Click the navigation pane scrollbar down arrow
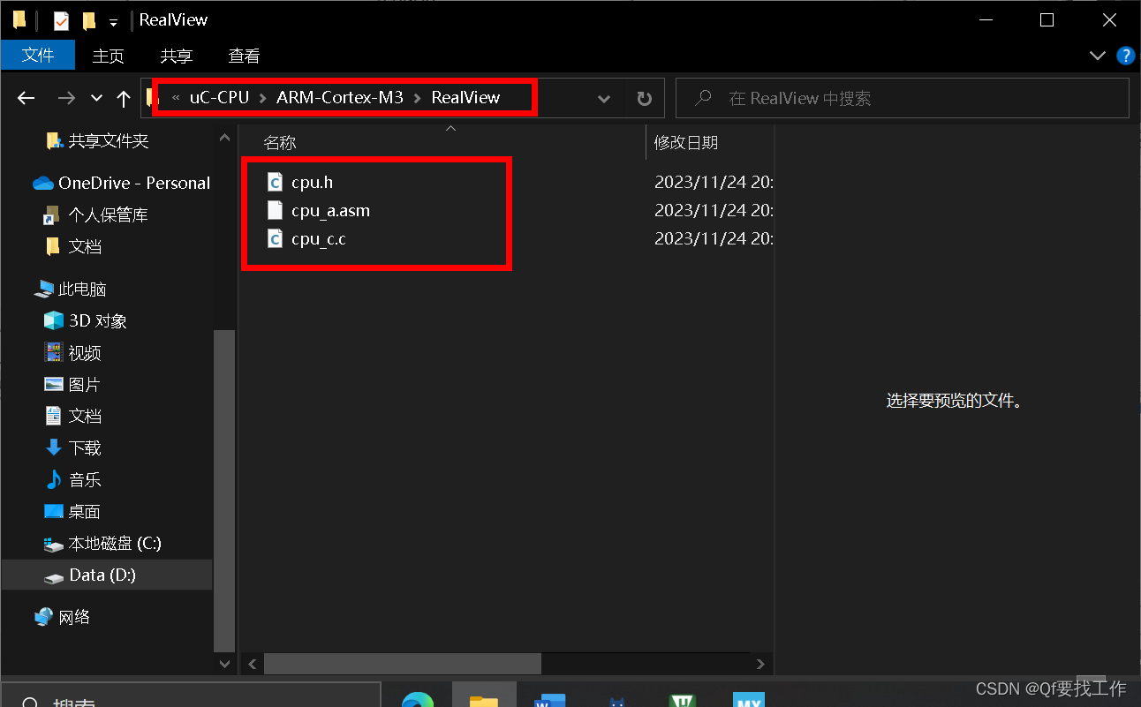The image size is (1141, 707). (x=224, y=663)
